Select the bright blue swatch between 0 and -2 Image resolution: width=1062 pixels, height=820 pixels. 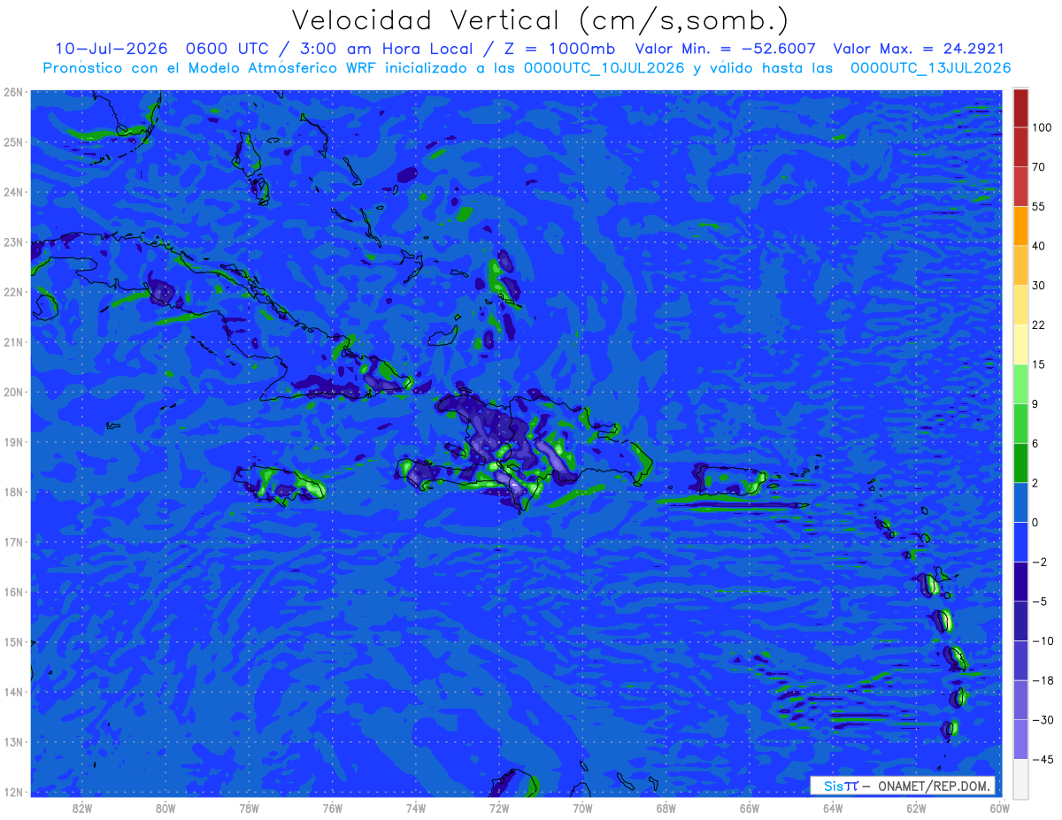(x=1020, y=541)
